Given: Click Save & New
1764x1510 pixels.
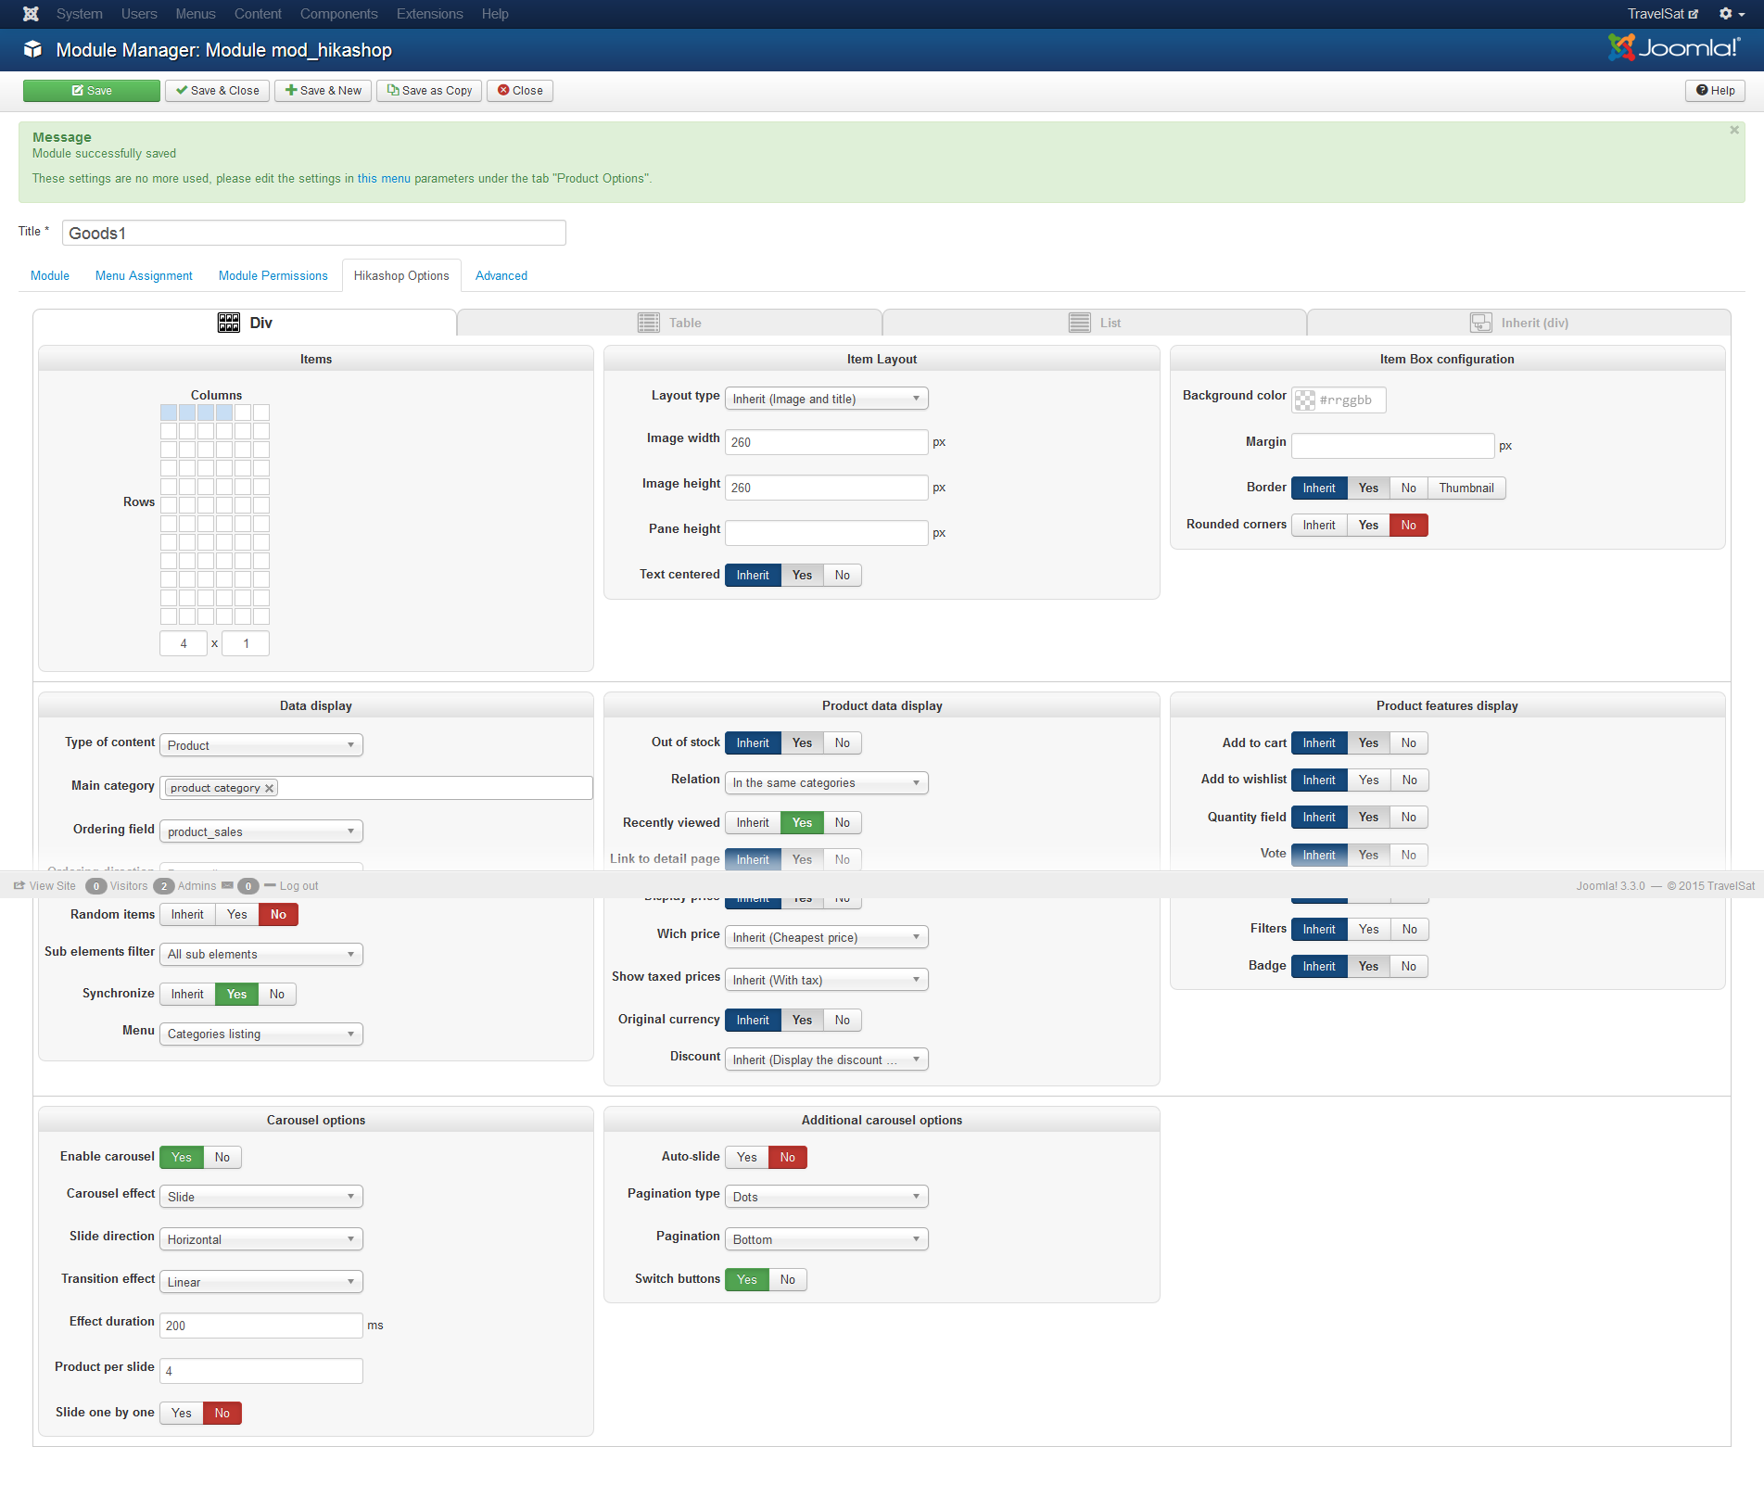Looking at the screenshot, I should click(324, 91).
